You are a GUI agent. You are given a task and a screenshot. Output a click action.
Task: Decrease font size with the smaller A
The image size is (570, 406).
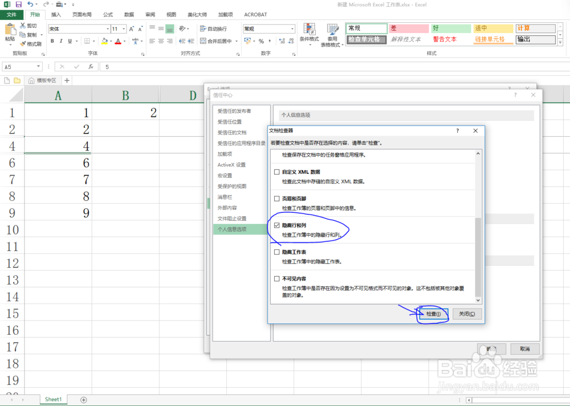140,28
